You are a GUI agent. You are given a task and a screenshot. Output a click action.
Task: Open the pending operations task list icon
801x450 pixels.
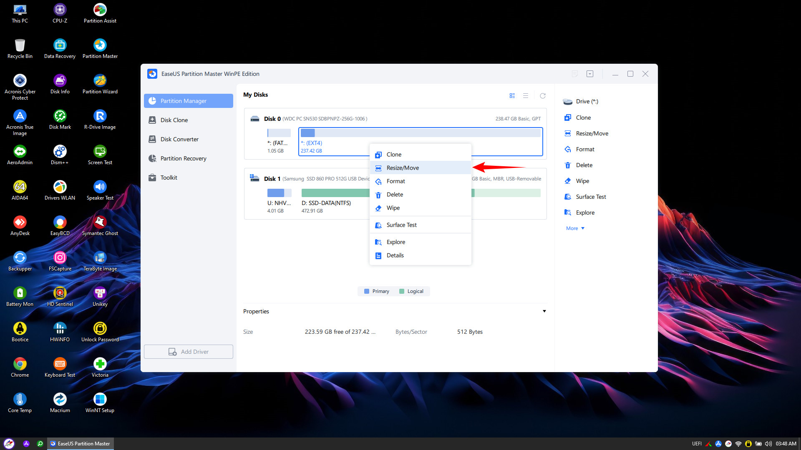click(x=574, y=74)
